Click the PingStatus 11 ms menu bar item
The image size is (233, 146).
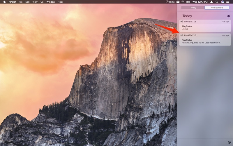[x=170, y=2]
